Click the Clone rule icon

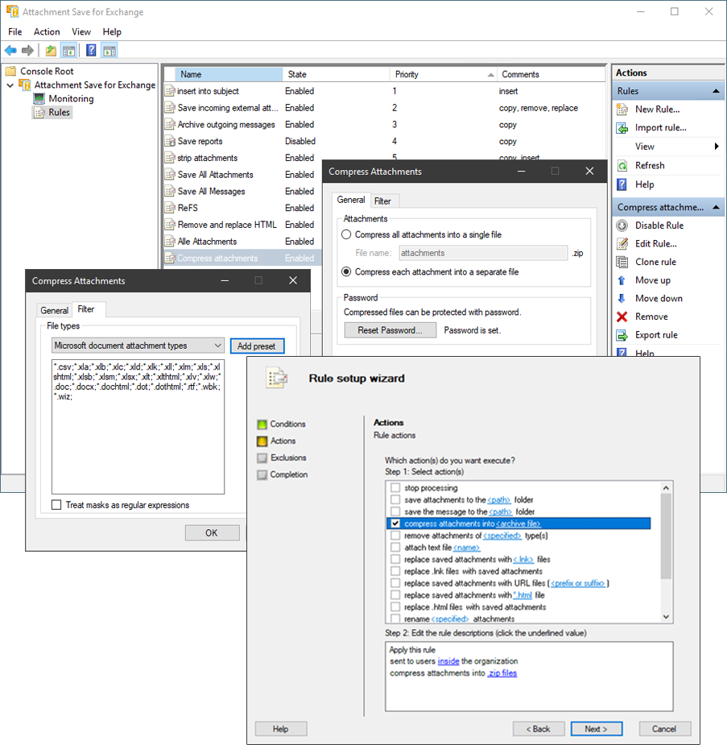[x=622, y=262]
